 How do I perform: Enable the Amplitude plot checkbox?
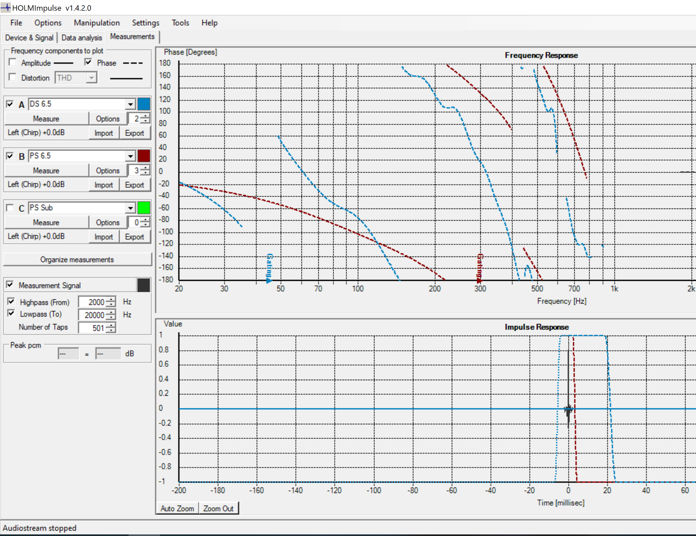pos(13,62)
